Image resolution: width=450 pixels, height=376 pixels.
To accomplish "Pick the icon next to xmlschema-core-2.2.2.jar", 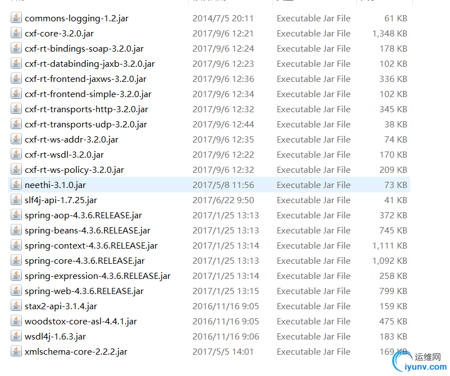I will point(16,351).
